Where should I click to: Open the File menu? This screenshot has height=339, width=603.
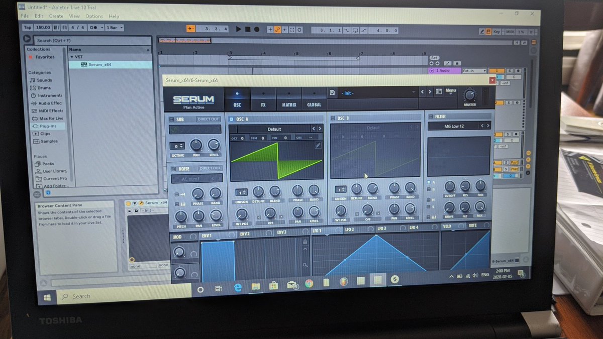click(x=24, y=16)
